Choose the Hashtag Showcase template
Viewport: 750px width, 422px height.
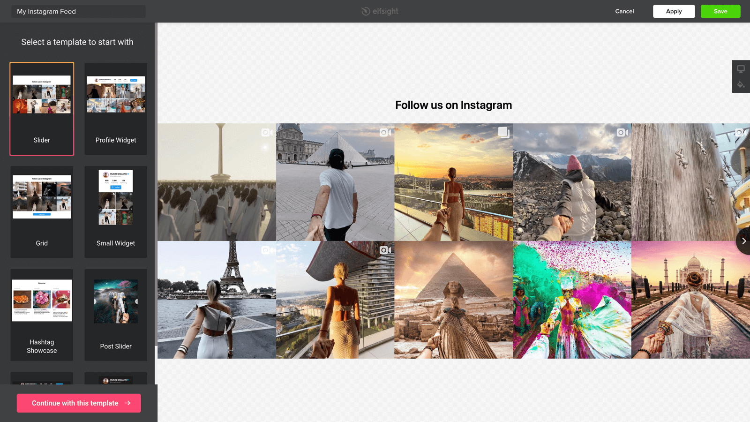tap(42, 315)
